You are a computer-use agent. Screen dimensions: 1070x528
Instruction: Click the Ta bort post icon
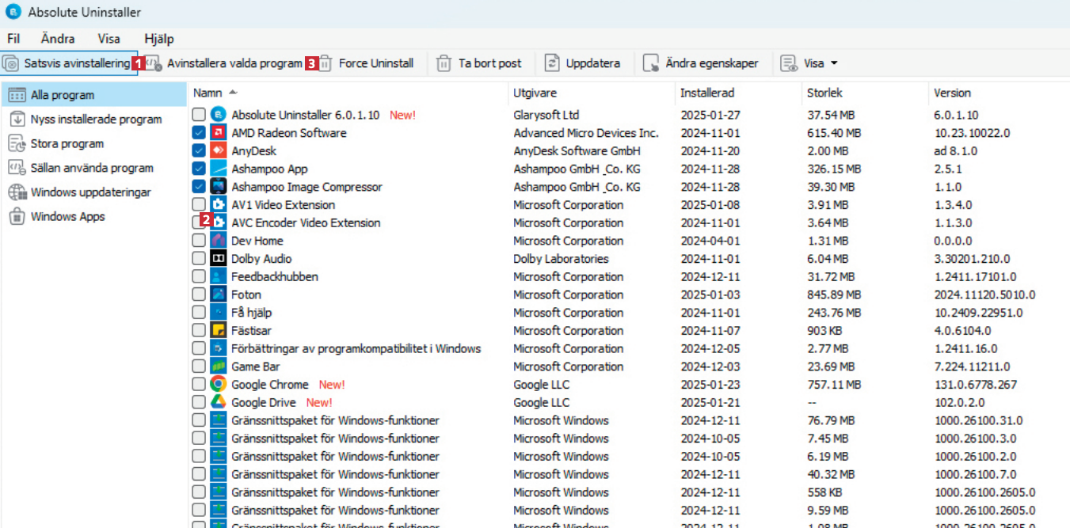tap(444, 63)
